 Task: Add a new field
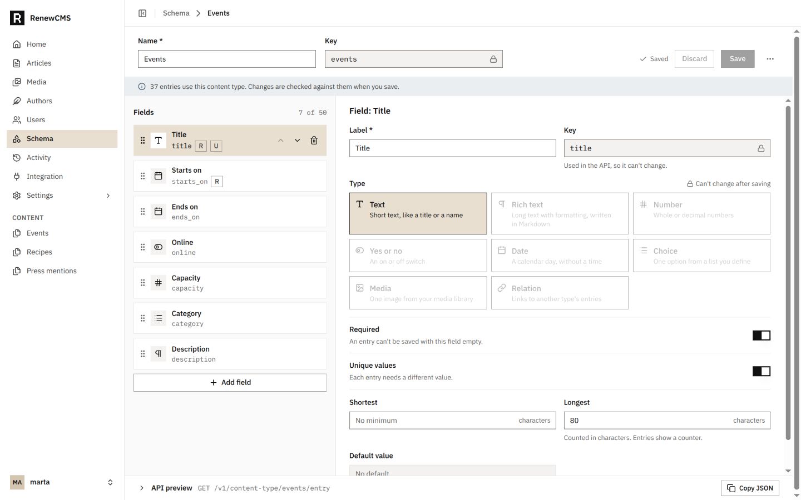pyautogui.click(x=230, y=383)
